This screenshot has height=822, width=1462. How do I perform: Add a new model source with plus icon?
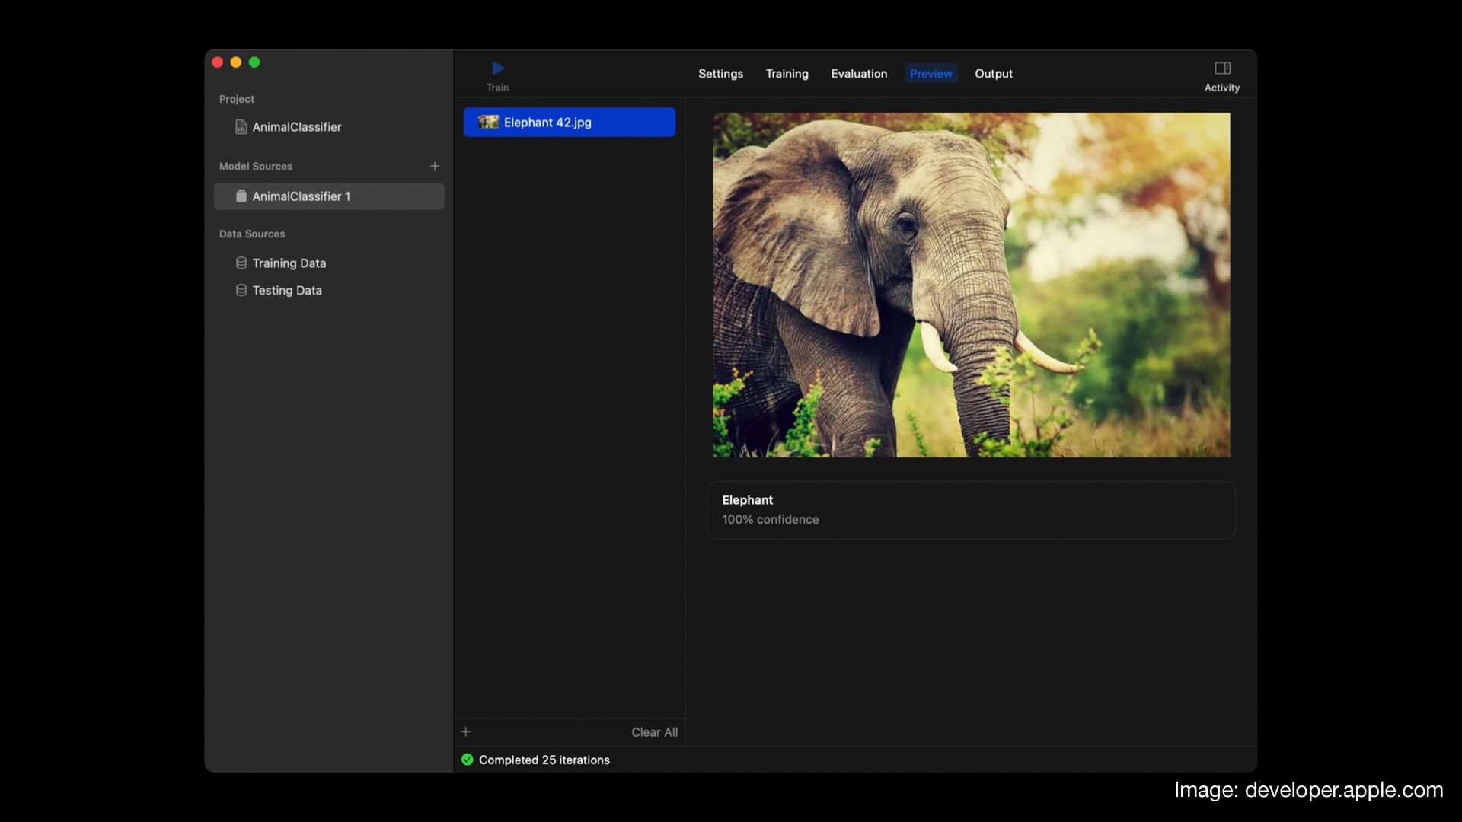(435, 166)
